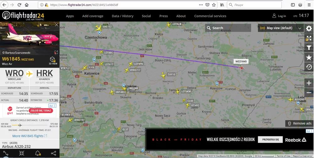
Task: Select the THY10 aircraft on map
Action: coord(163,76)
